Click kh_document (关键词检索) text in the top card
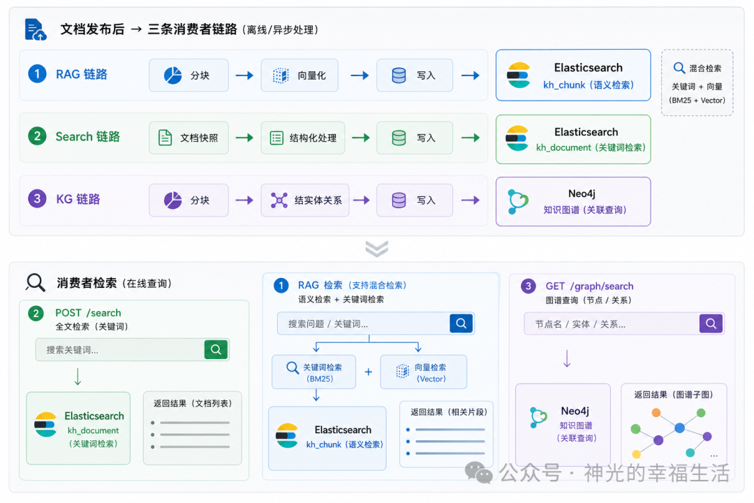Image resolution: width=754 pixels, height=503 pixels. [x=591, y=148]
